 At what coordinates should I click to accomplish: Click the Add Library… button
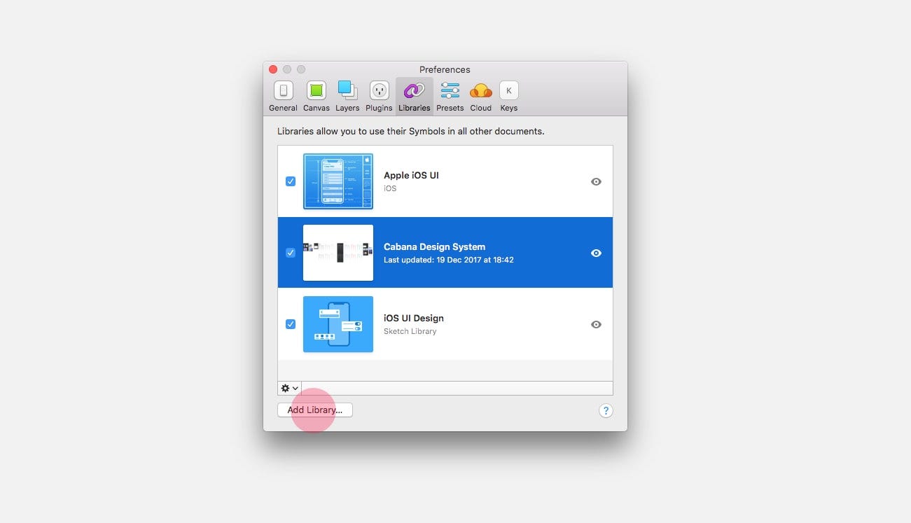(315, 410)
